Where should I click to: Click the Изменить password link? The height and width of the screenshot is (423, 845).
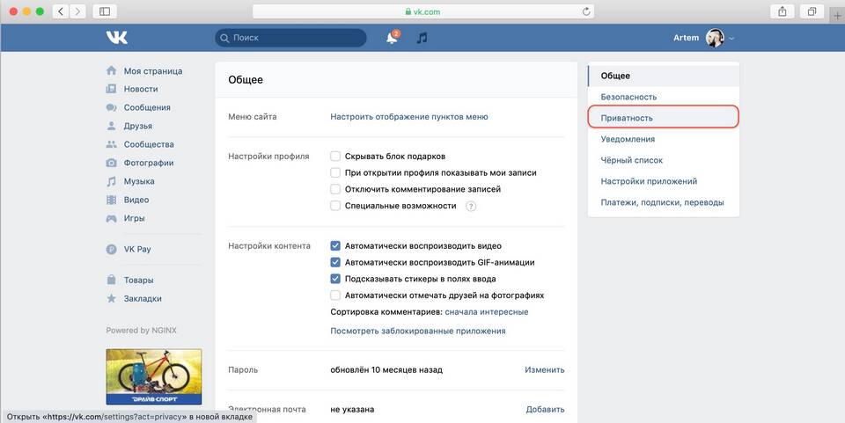544,370
